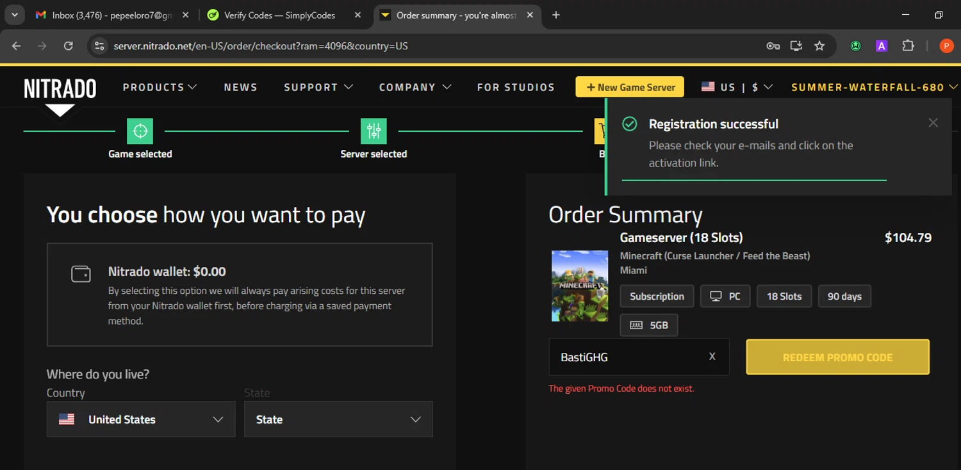Screen dimensions: 961x470
Task: Click the Gameserver (18 Slots) title
Action: pyautogui.click(x=681, y=238)
